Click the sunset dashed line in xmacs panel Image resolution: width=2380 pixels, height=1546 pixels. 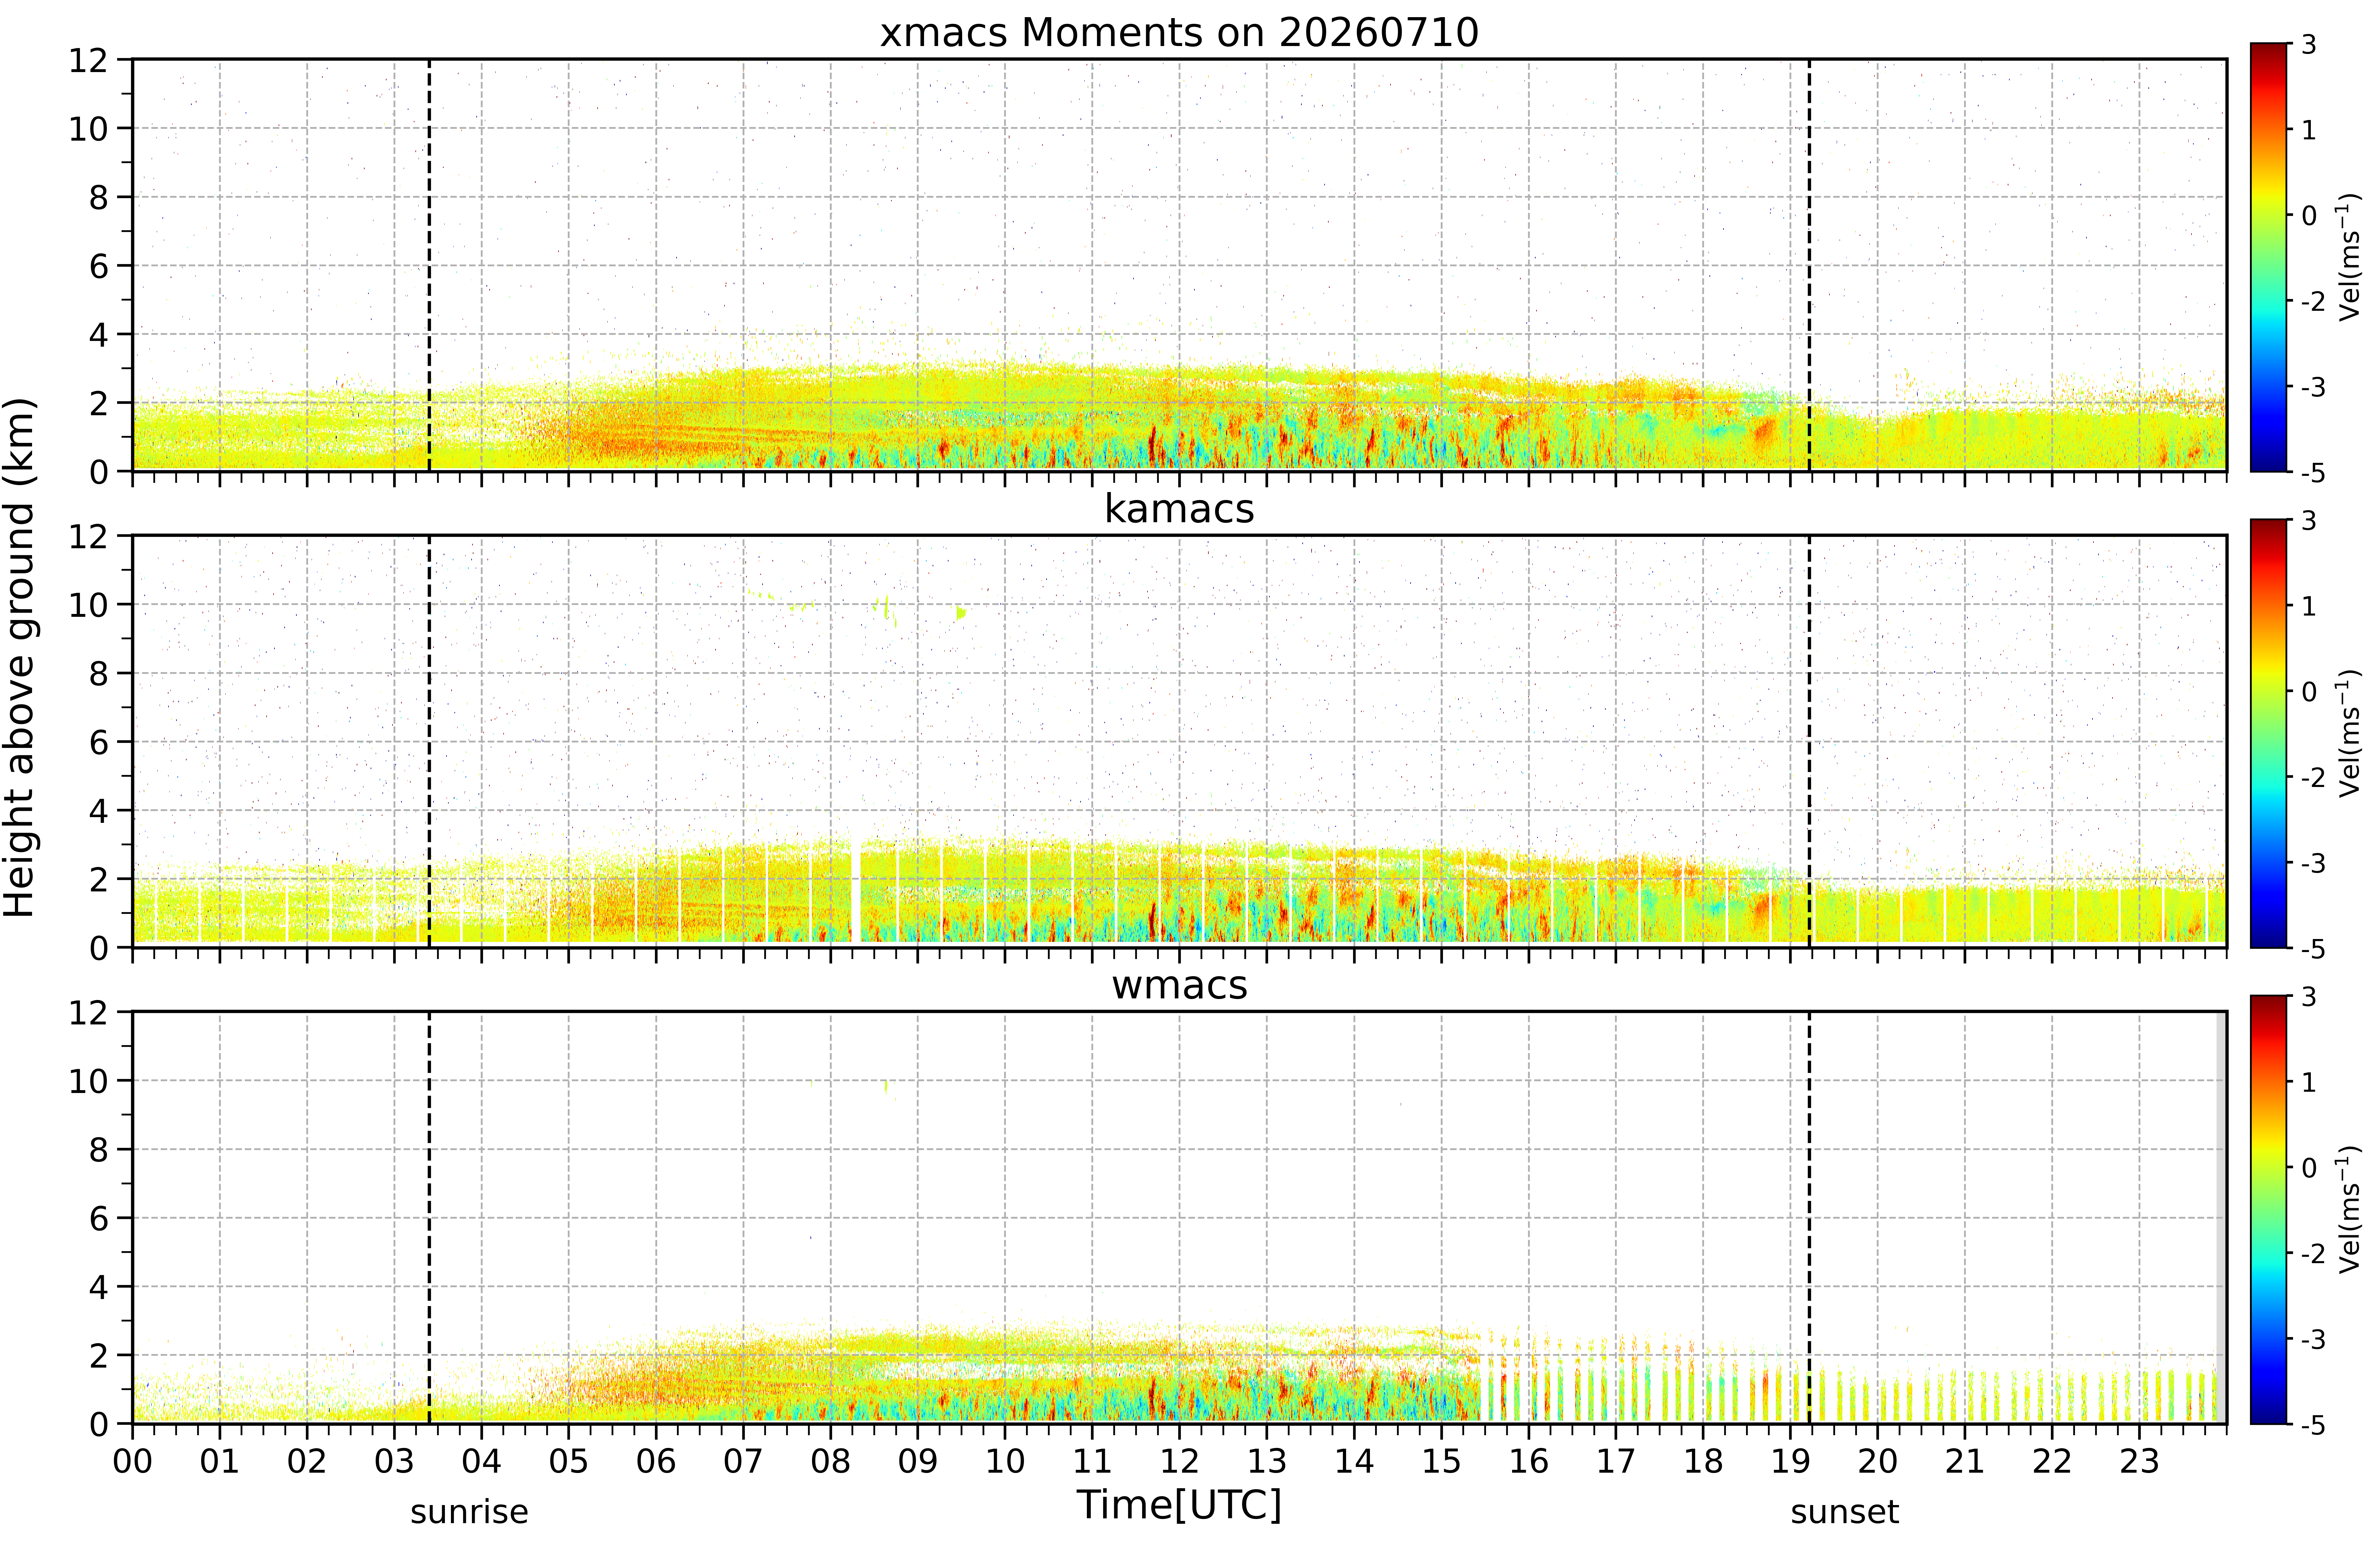(x=1809, y=265)
